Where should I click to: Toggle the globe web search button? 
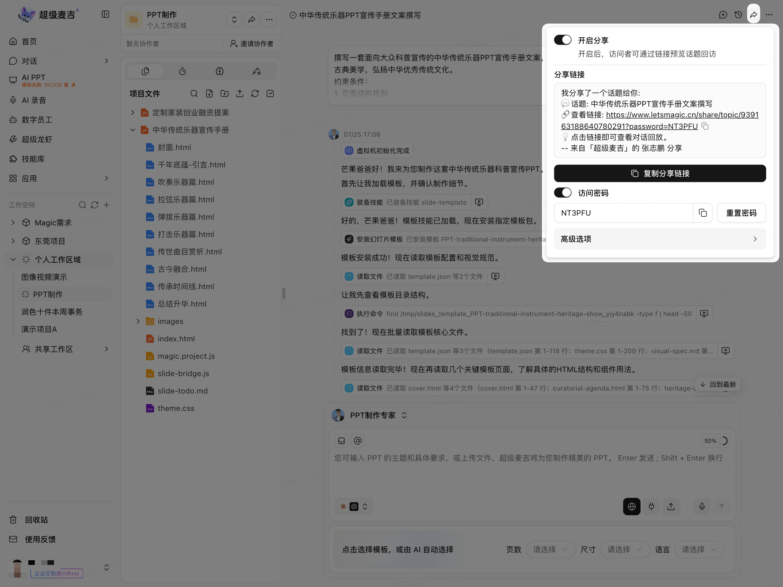point(632,507)
